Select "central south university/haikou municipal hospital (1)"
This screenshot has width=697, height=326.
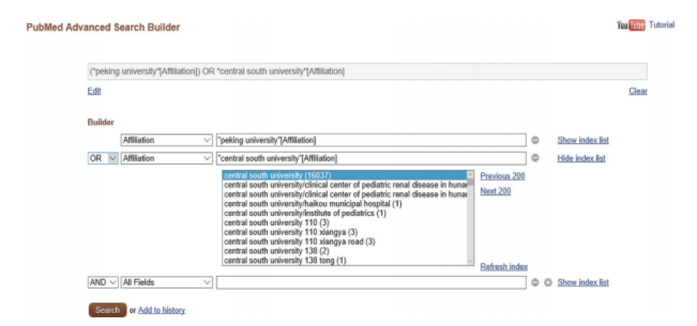(x=313, y=204)
